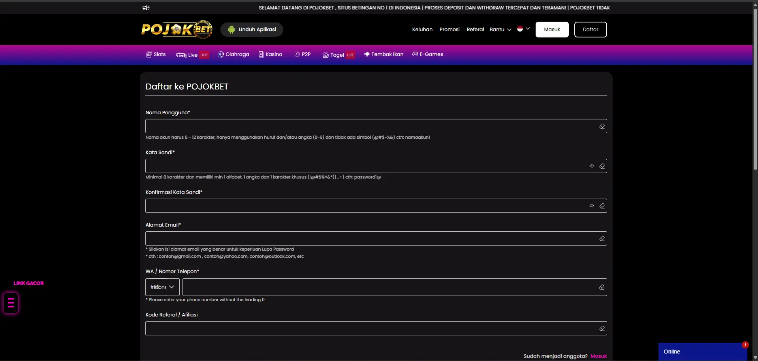758x361 pixels.
Task: Select the Slots category icon
Action: [149, 54]
